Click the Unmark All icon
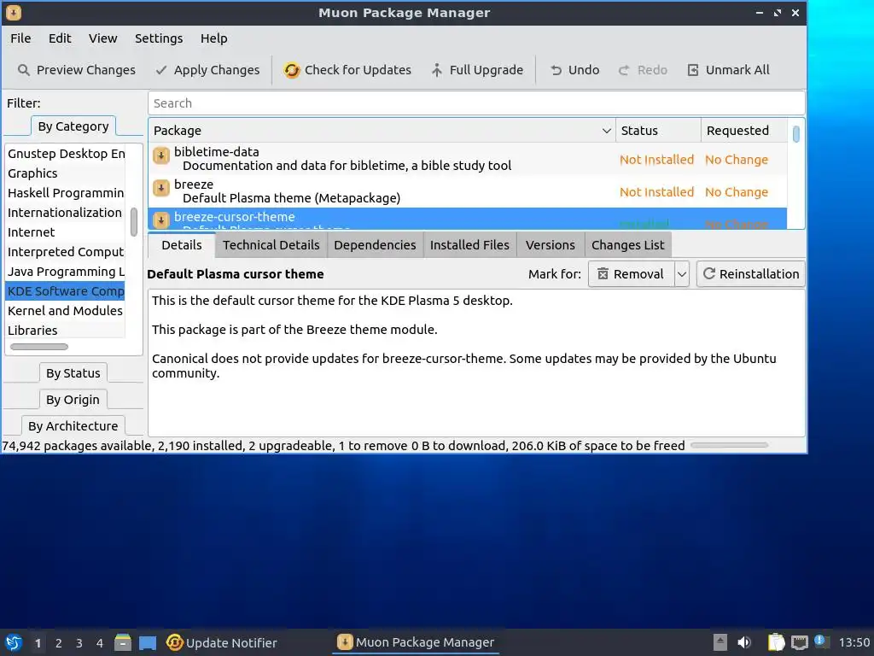Viewport: 874px width, 656px height. (x=693, y=70)
